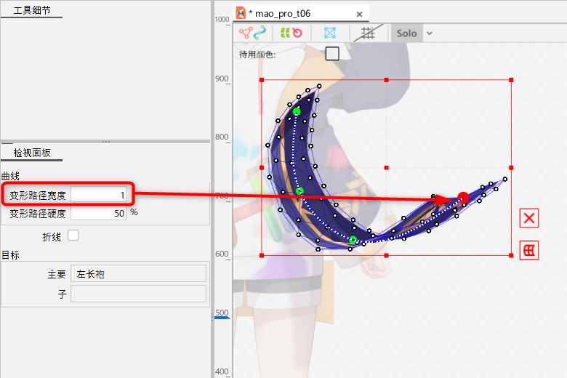Open the dropdown arrow next to Solo
Screen dimensions: 567x378
(429, 33)
